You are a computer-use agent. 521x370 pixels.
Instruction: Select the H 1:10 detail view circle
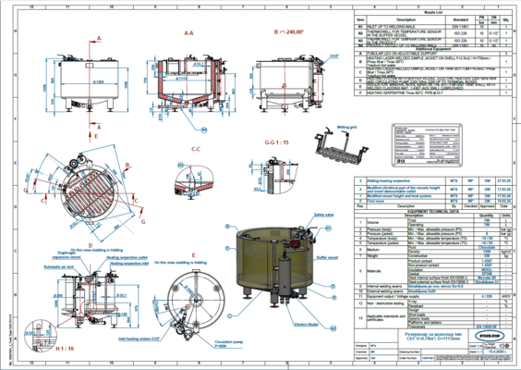coord(37,336)
